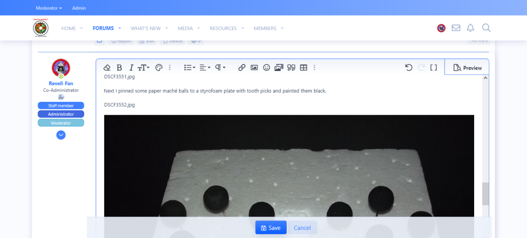Open more text formatting options

pyautogui.click(x=170, y=68)
